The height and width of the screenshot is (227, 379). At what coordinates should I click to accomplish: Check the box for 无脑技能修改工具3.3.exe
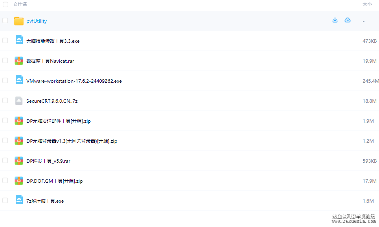5,40
